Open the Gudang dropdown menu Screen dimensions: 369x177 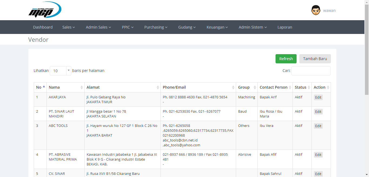pyautogui.click(x=187, y=27)
